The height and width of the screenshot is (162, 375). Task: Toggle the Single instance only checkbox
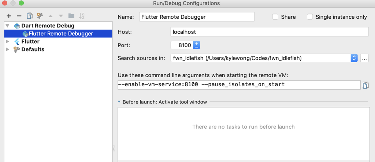click(x=310, y=17)
